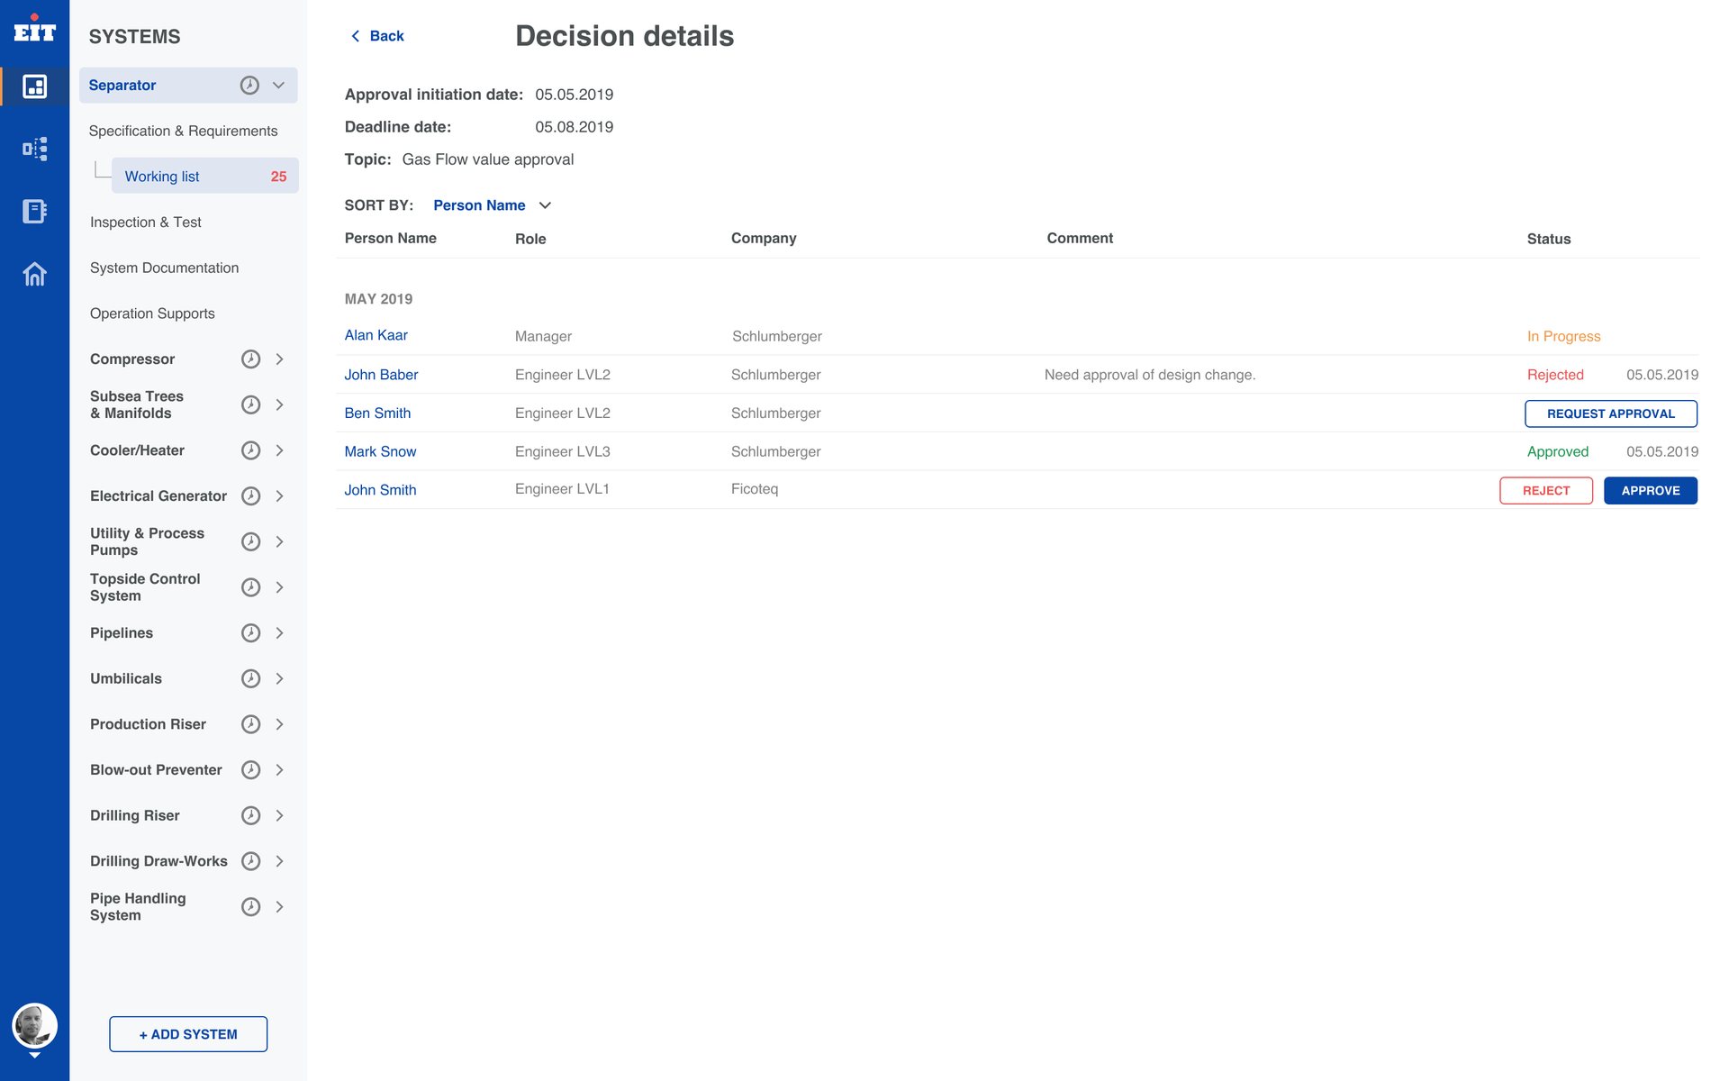
Task: Click the Drilling Riser clock icon
Action: point(250,815)
